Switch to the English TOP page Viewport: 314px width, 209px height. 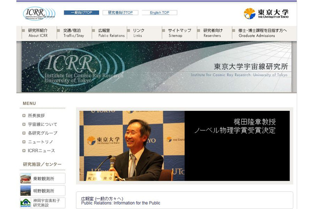(159, 13)
